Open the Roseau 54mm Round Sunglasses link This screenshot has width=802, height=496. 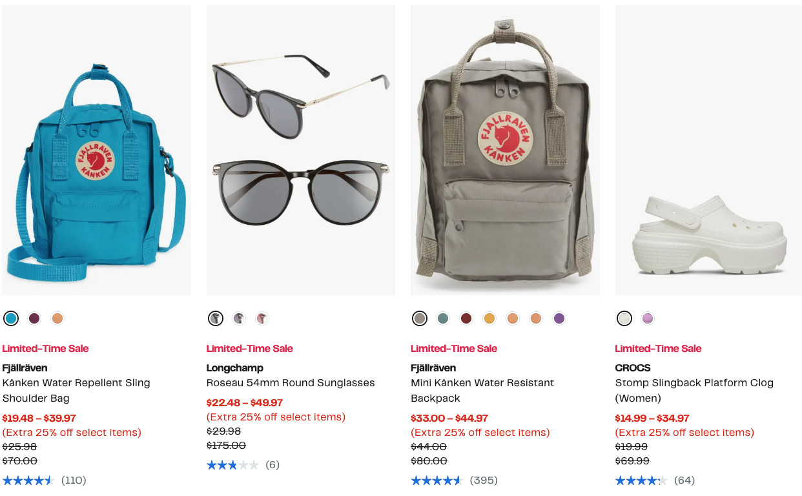pos(290,383)
